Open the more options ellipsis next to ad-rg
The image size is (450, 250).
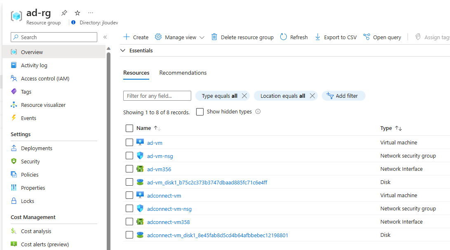(x=91, y=13)
